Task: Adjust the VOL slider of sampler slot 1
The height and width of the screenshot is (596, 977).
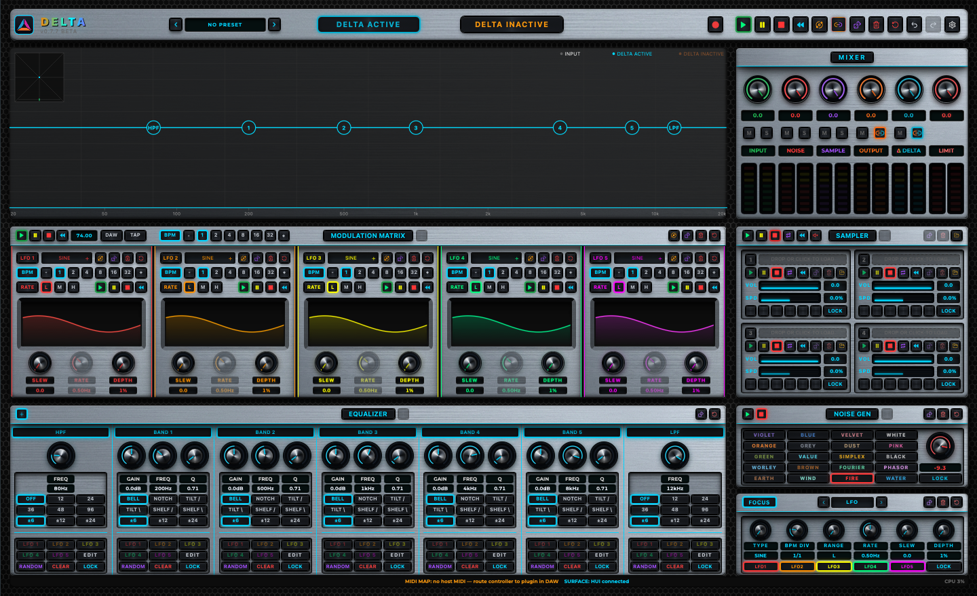Action: (790, 285)
